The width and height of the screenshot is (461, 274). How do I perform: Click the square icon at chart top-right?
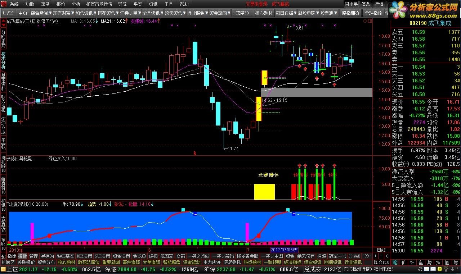click(x=370, y=21)
